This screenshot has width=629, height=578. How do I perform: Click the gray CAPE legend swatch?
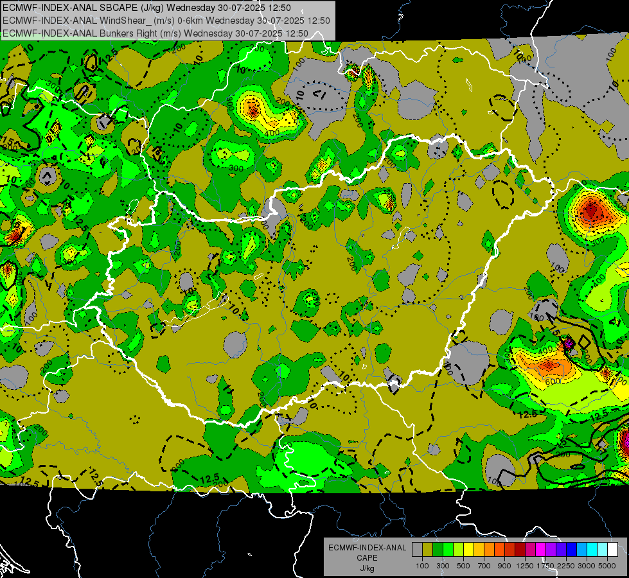(417, 550)
